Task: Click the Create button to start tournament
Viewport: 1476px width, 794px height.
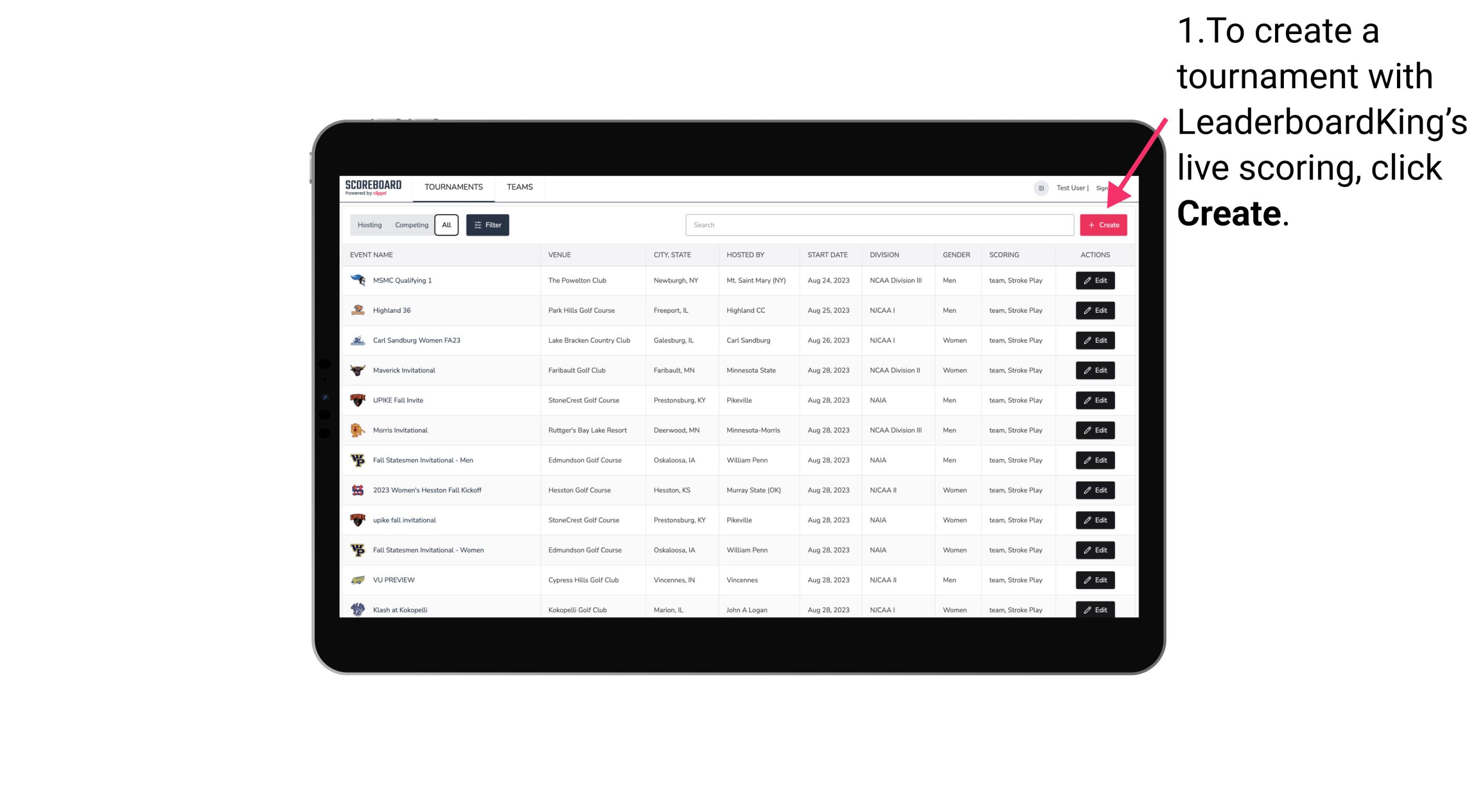Action: (x=1103, y=225)
